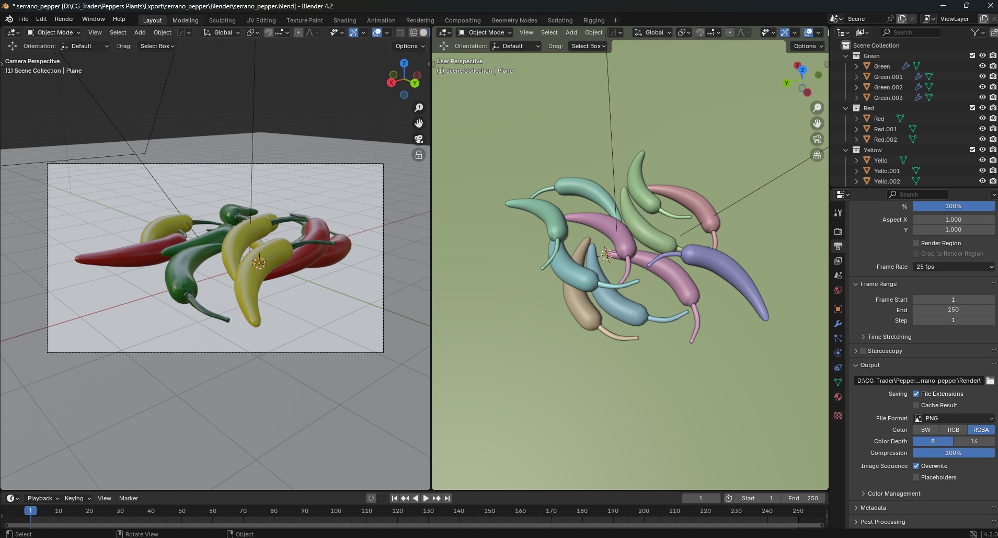Viewport: 998px width, 538px height.
Task: Open Options in right viewport header
Action: tap(808, 46)
